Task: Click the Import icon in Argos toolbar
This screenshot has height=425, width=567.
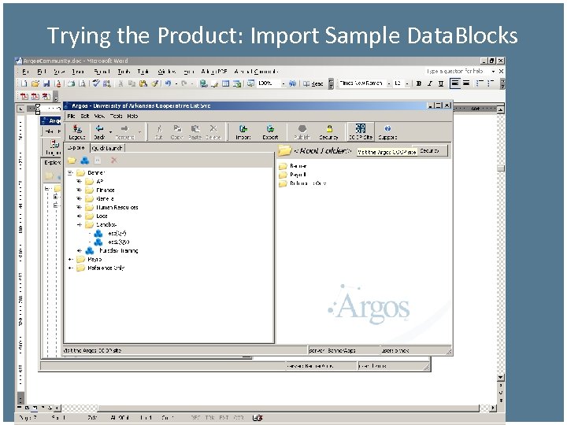Action: click(243, 132)
